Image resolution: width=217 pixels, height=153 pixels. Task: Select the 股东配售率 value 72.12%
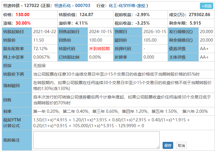coord(40,49)
